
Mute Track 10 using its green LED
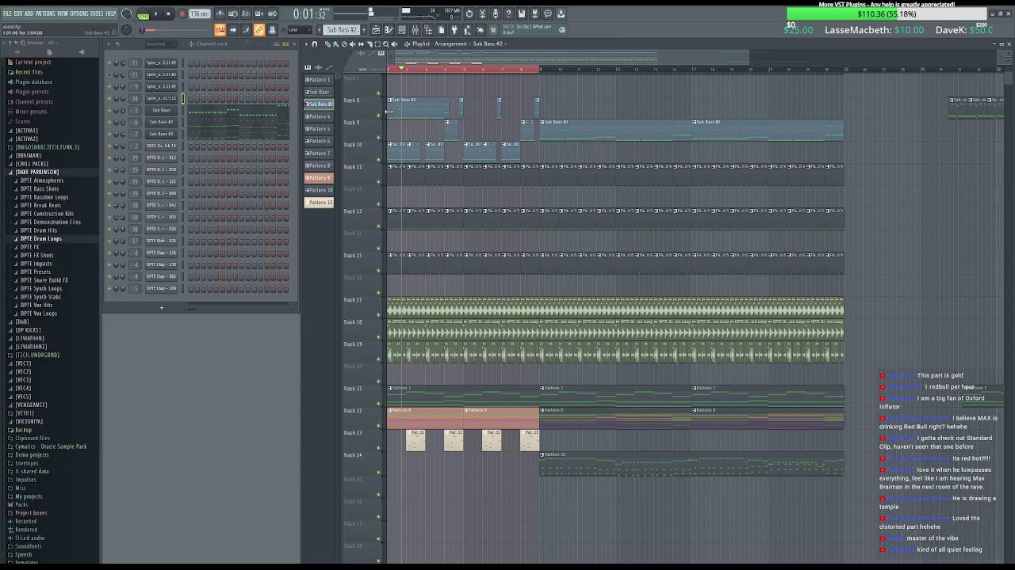coord(378,161)
